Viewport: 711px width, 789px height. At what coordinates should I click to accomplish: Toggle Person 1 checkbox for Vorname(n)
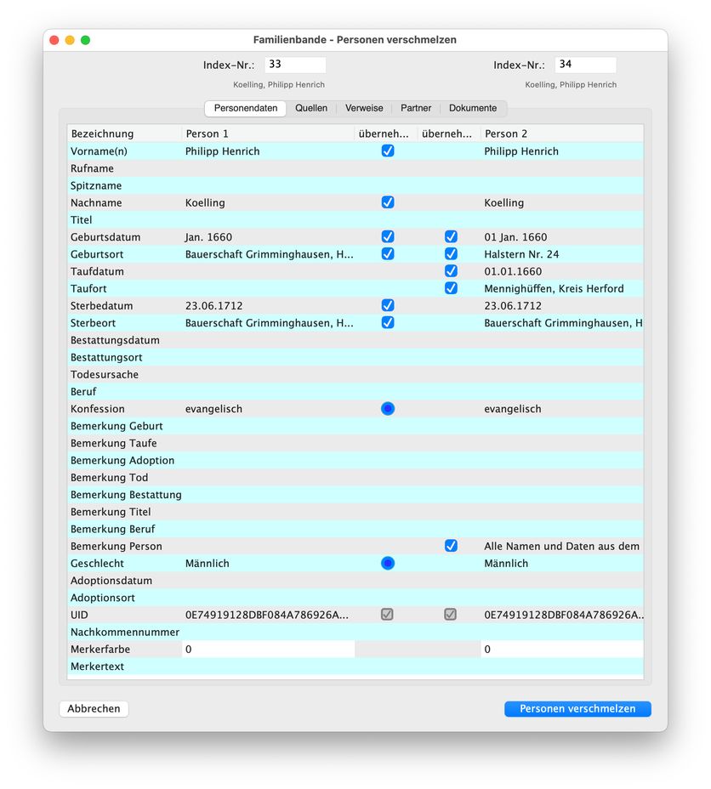388,150
